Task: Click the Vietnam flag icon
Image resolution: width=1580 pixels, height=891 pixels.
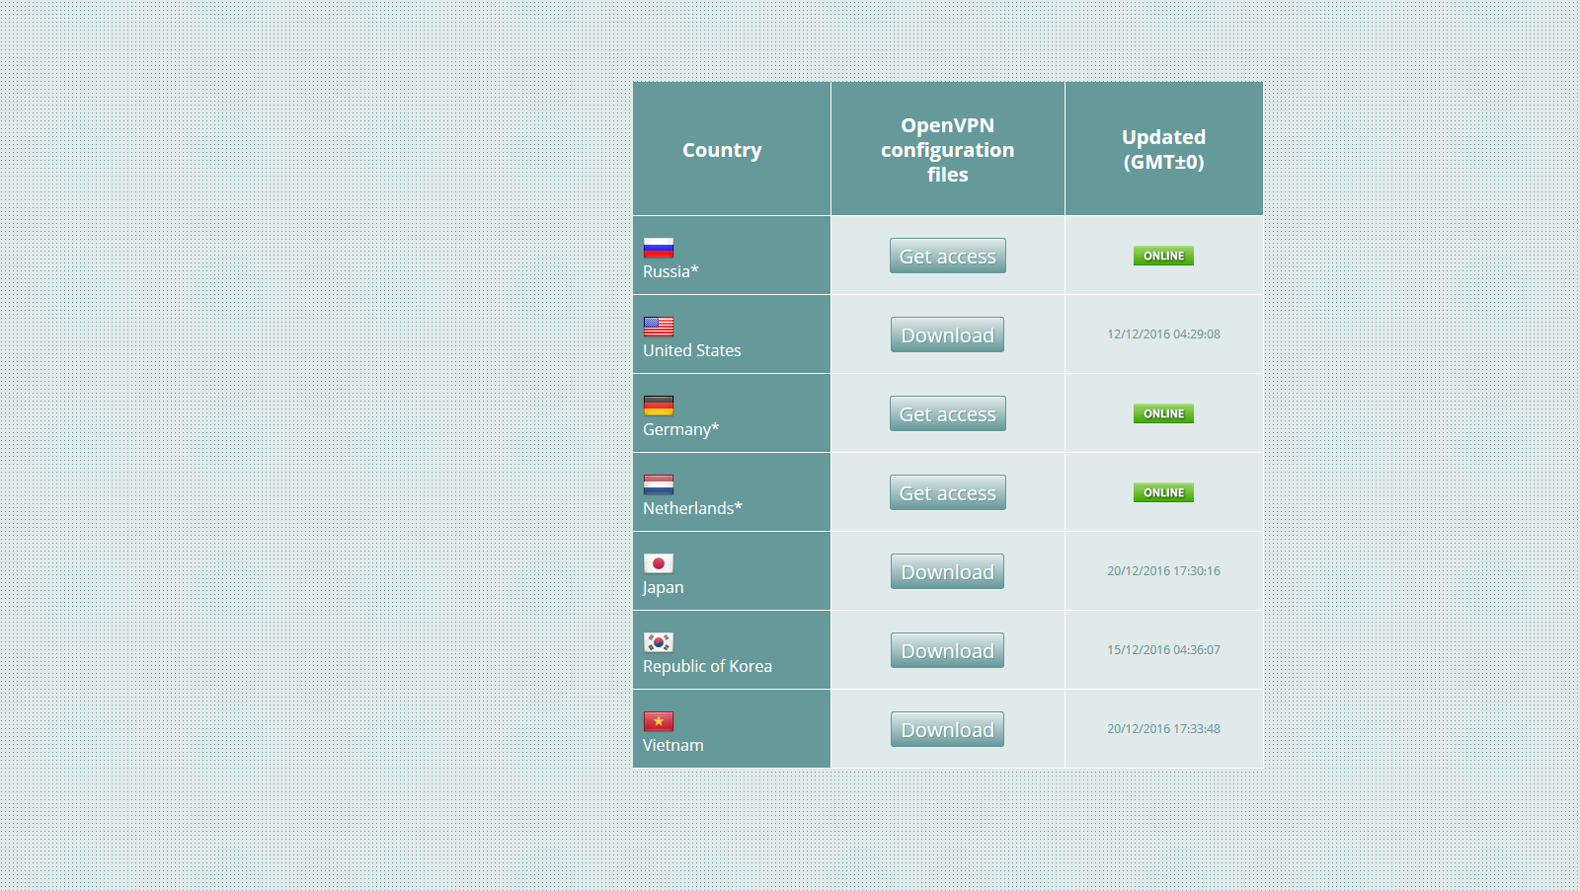Action: [659, 721]
